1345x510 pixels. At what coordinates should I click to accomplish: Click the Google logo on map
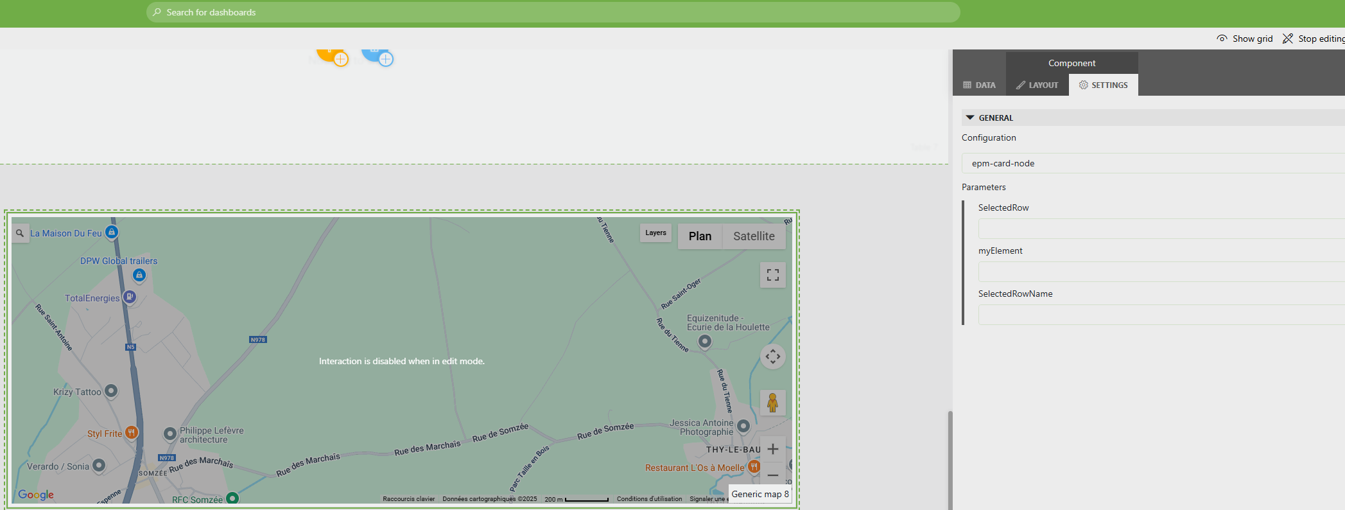[x=36, y=495]
